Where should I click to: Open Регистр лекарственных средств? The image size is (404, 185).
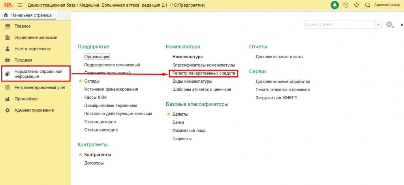[x=203, y=74]
